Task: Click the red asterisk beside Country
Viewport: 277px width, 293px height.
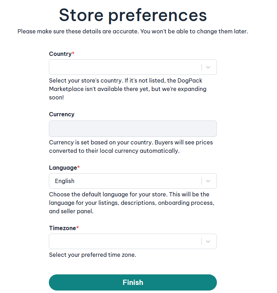Action: point(73,54)
